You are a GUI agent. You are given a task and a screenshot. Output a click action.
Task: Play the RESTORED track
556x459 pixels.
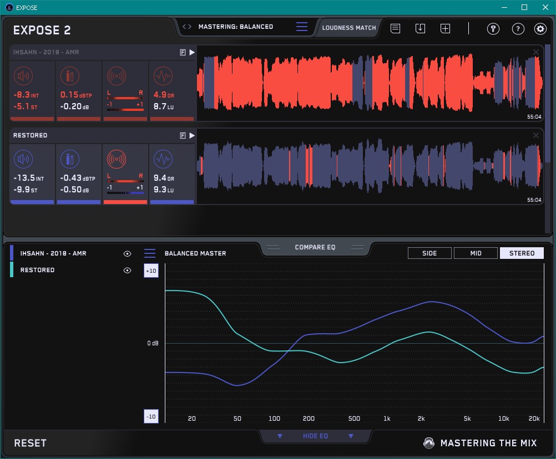point(192,135)
